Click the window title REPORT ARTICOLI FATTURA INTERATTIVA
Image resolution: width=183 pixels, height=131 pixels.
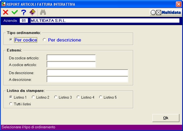pos(41,4)
